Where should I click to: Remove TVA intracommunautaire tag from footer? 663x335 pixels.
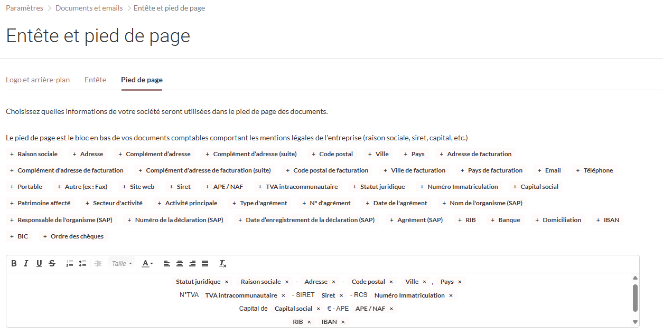(283, 295)
